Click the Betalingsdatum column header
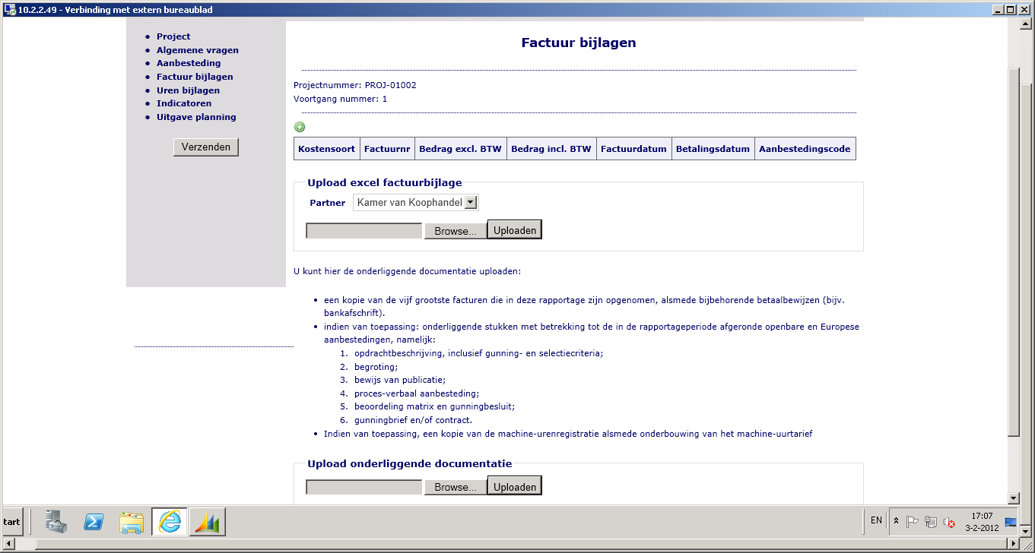 [713, 149]
